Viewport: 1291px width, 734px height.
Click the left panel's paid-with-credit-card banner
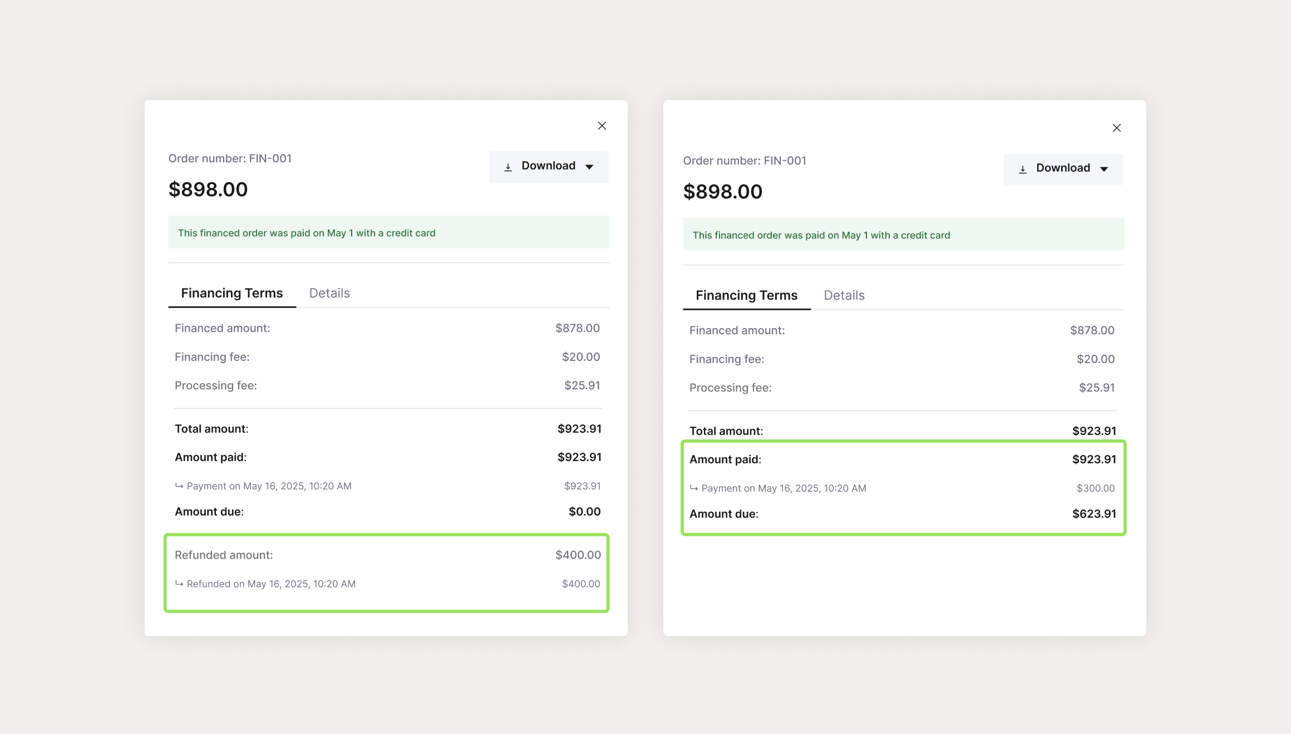(388, 233)
